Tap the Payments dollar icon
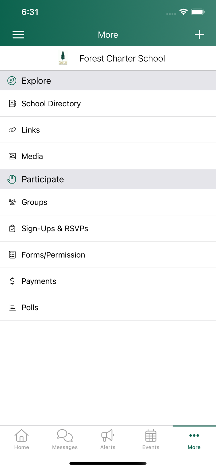 click(x=12, y=281)
